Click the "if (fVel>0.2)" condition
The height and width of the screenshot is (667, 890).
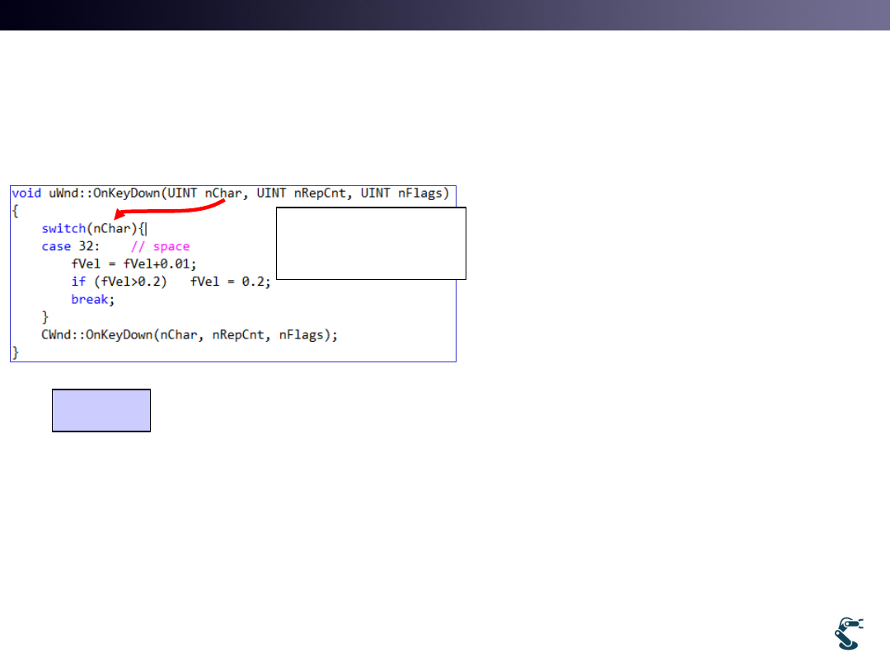click(x=119, y=282)
